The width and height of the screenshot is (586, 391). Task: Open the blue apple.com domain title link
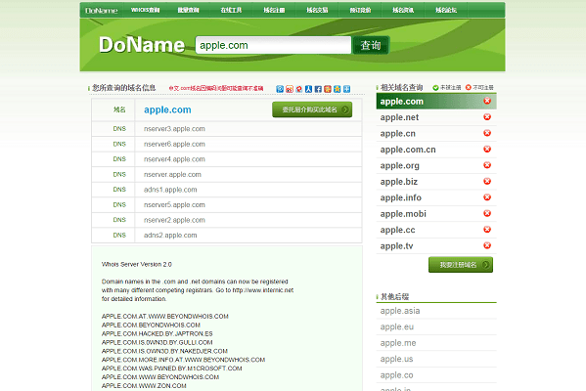167,109
